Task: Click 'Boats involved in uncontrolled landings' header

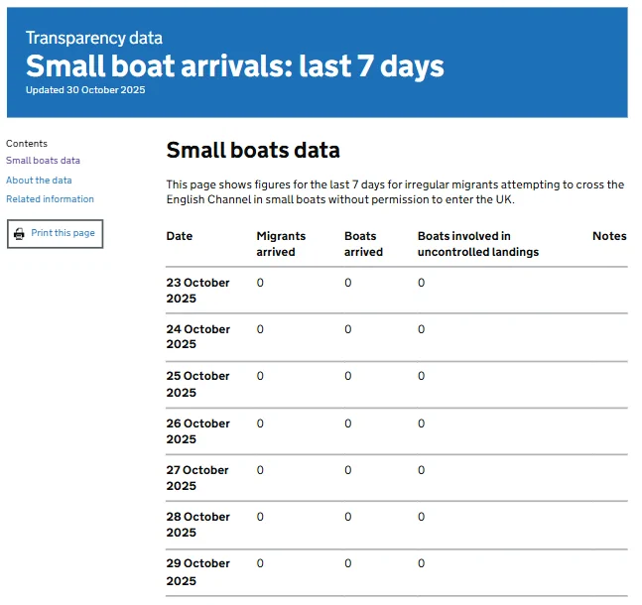Action: tap(478, 244)
